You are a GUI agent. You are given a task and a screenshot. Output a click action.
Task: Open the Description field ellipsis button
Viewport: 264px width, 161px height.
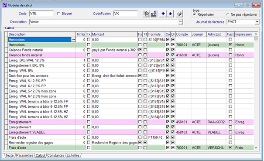[181, 22]
